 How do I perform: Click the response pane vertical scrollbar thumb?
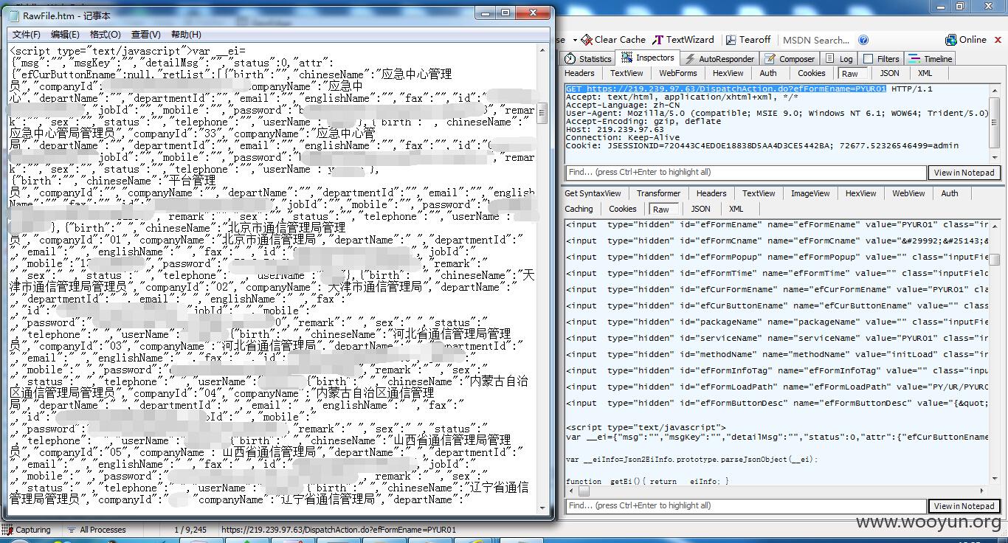click(994, 260)
